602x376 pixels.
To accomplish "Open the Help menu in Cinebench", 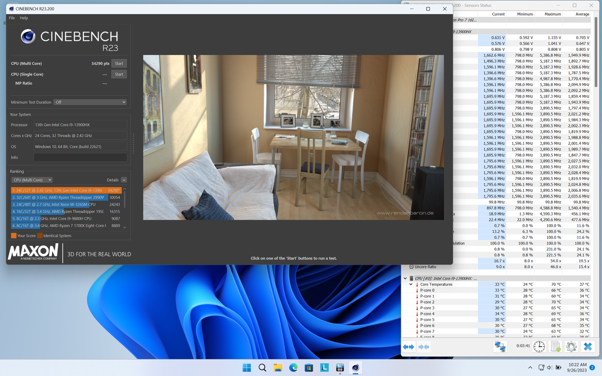I will (x=24, y=18).
